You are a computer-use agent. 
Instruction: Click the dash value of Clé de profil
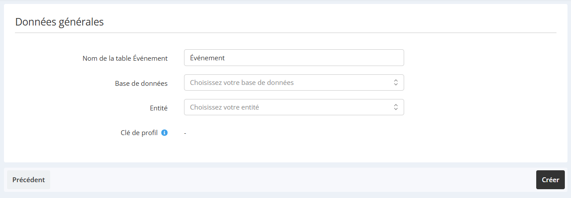pos(185,133)
